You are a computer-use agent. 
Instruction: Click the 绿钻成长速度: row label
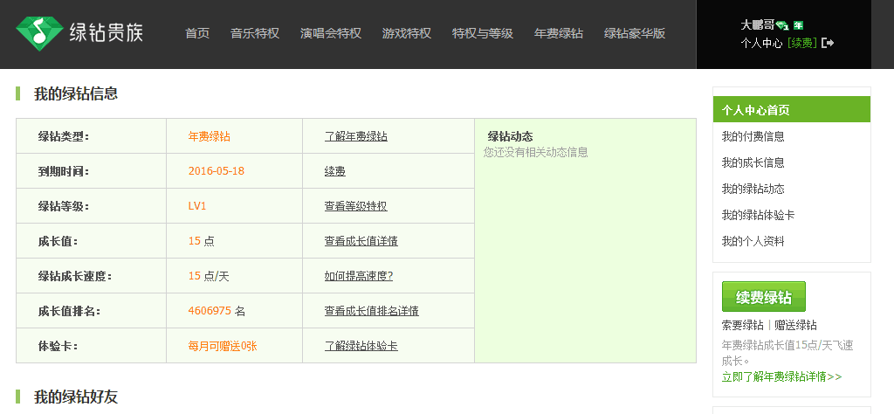point(75,276)
